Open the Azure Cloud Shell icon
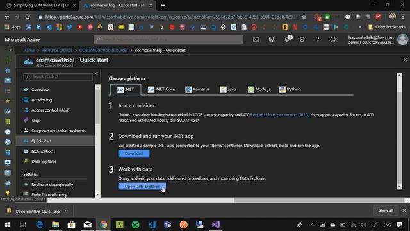 tap(256, 40)
